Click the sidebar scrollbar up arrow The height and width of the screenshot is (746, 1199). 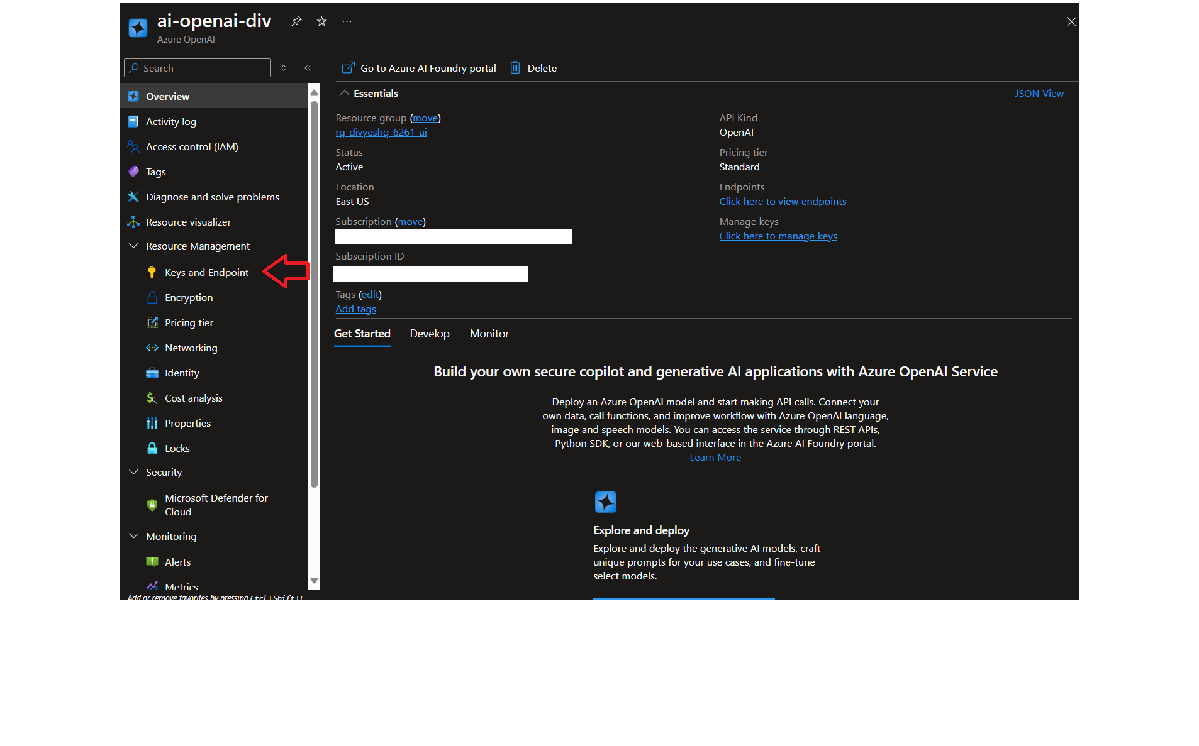tap(314, 92)
